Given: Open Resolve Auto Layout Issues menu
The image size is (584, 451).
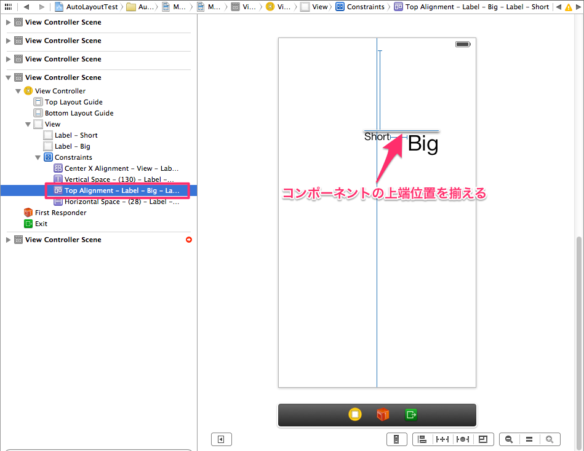Looking at the screenshot, I should [x=463, y=439].
